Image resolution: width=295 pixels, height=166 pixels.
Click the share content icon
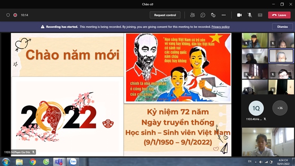coord(260,15)
